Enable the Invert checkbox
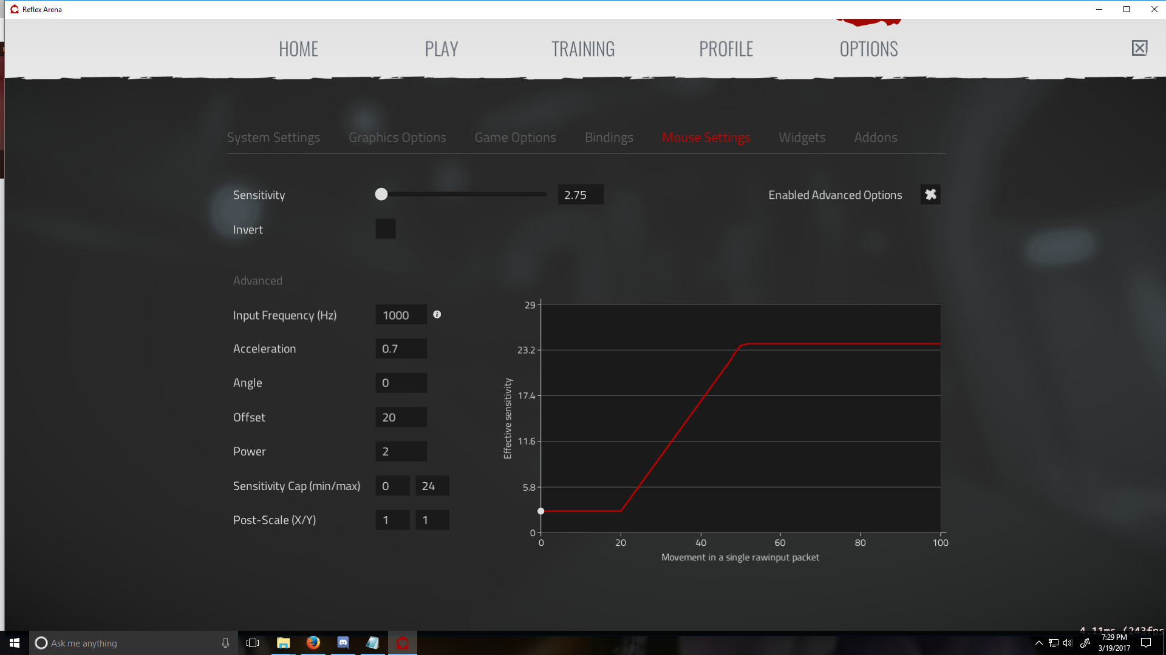The height and width of the screenshot is (655, 1166). pyautogui.click(x=385, y=229)
